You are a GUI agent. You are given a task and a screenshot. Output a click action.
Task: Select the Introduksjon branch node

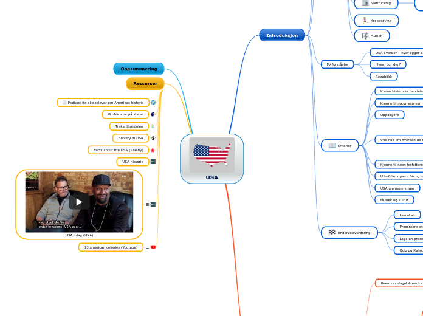click(282, 35)
